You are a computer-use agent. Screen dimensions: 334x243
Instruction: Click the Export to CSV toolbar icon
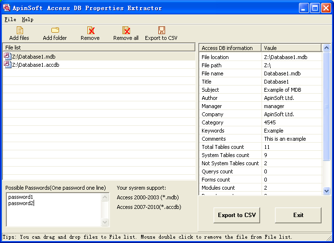coord(161,31)
